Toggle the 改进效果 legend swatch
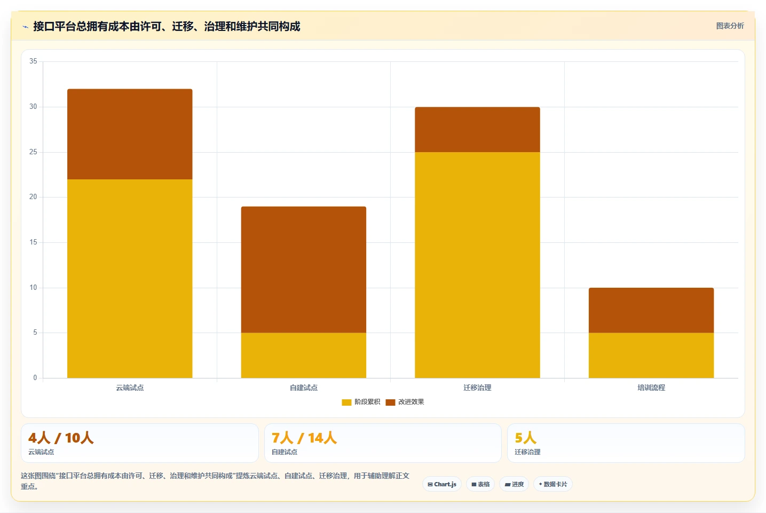 click(390, 402)
